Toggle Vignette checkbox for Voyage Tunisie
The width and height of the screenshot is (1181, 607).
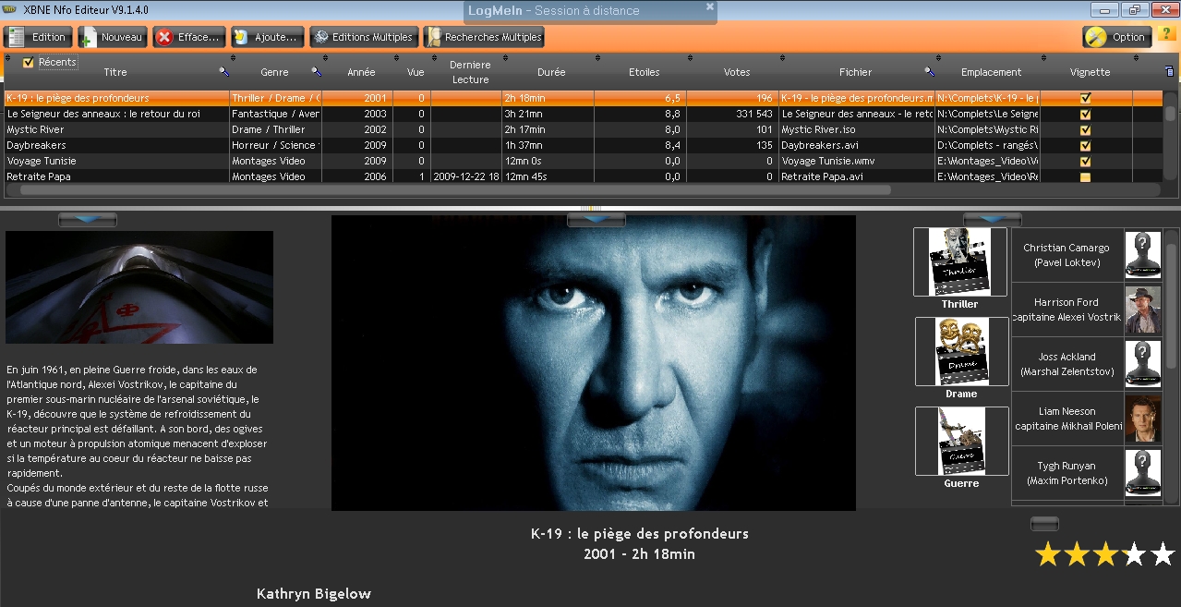pyautogui.click(x=1086, y=161)
